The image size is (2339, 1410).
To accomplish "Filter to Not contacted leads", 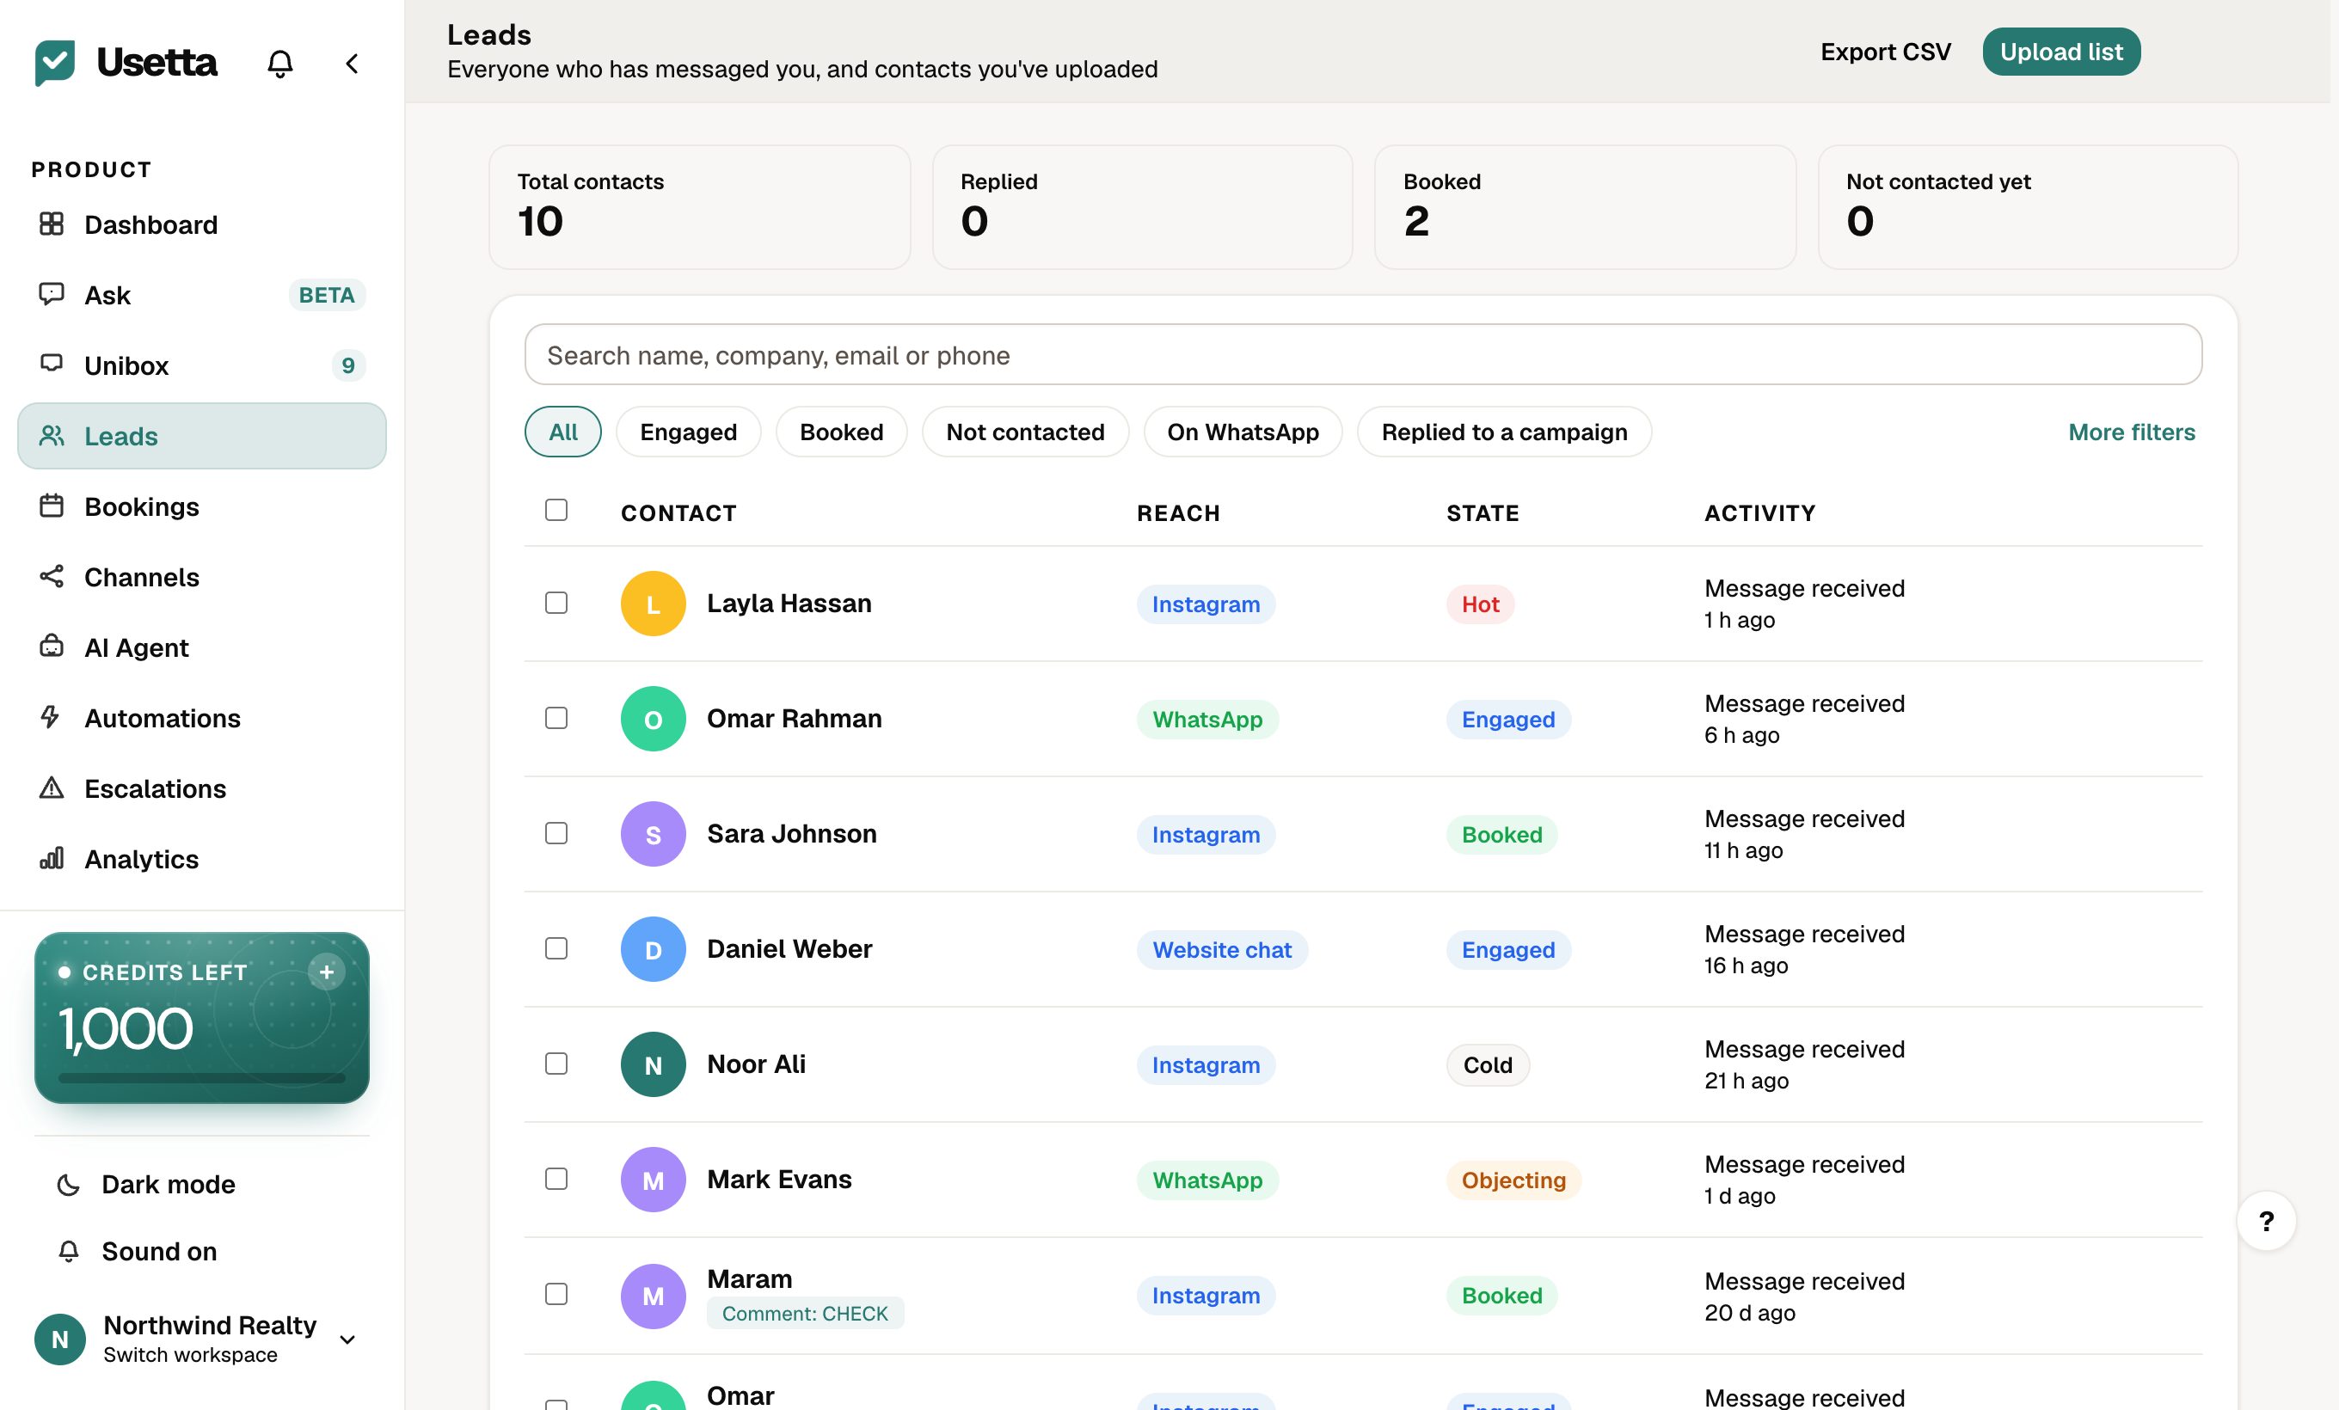I will [1025, 432].
